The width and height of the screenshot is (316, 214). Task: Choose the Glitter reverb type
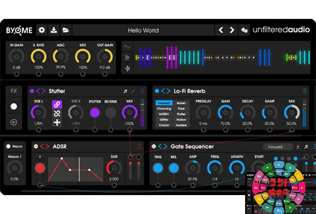tap(164, 120)
